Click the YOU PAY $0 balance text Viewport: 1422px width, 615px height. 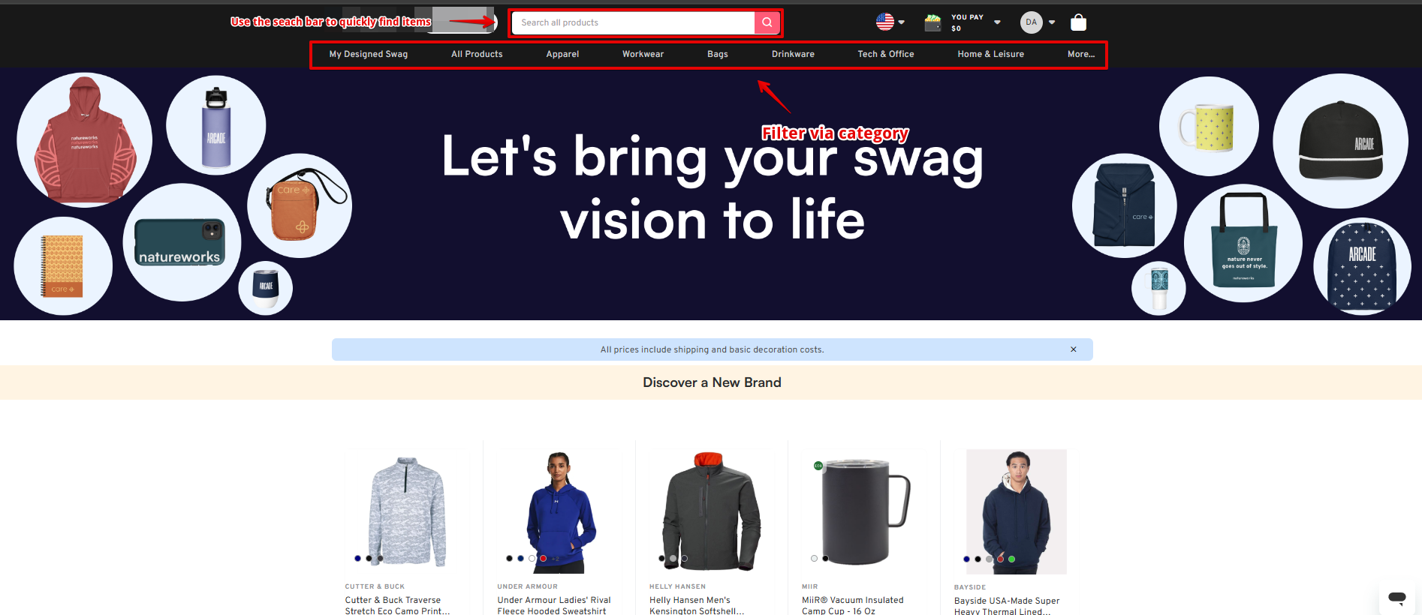tap(966, 22)
